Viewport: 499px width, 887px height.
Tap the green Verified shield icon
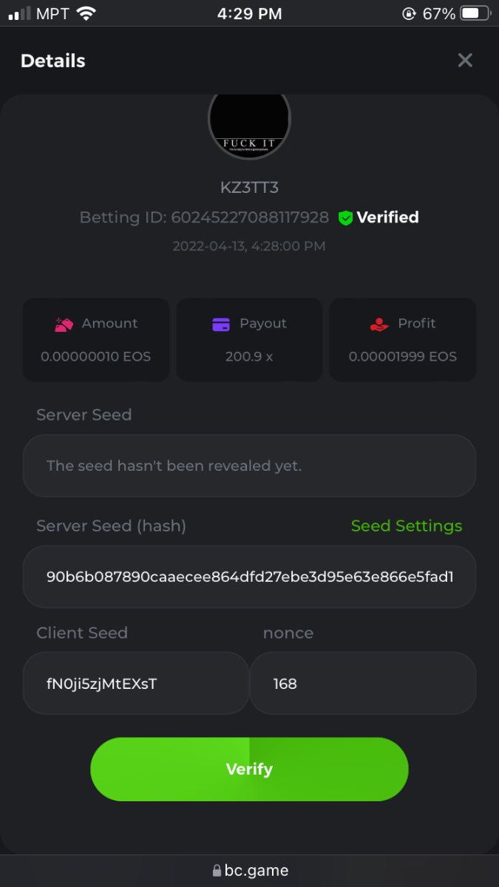[345, 217]
